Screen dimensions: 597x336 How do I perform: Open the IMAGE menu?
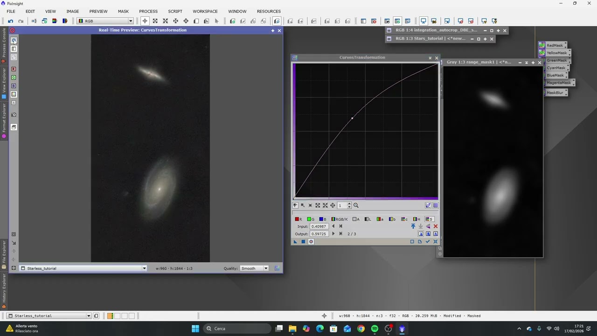pos(72,11)
